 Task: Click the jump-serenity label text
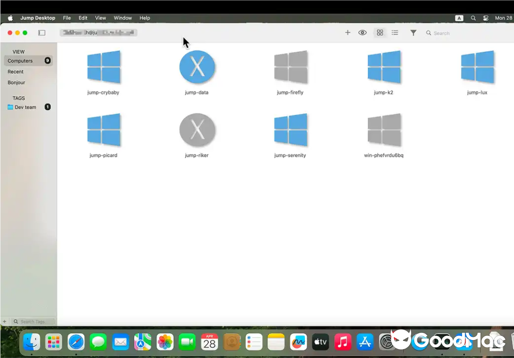pyautogui.click(x=290, y=155)
